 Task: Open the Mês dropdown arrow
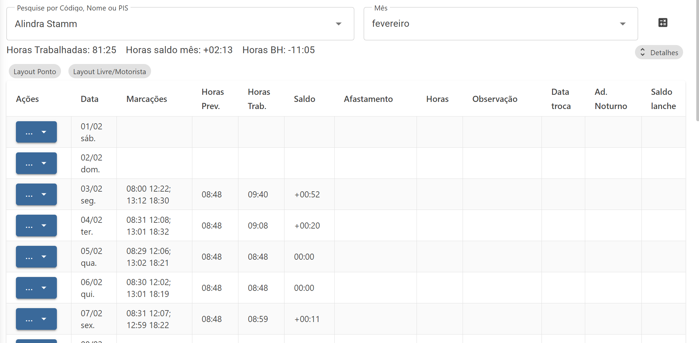tap(622, 24)
